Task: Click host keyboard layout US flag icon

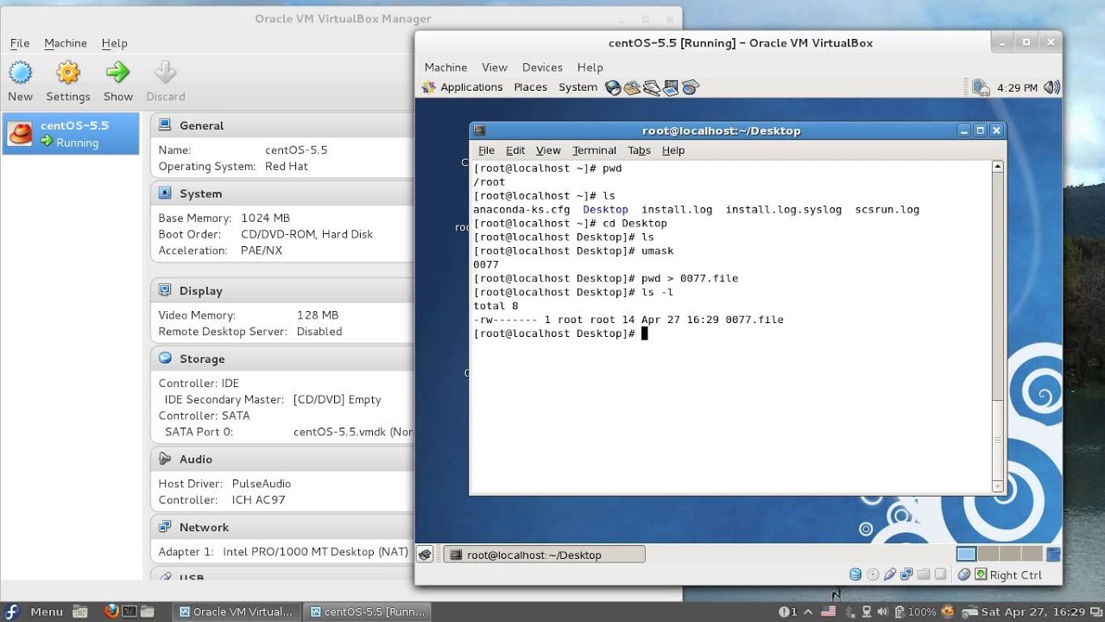Action: pyautogui.click(x=829, y=612)
